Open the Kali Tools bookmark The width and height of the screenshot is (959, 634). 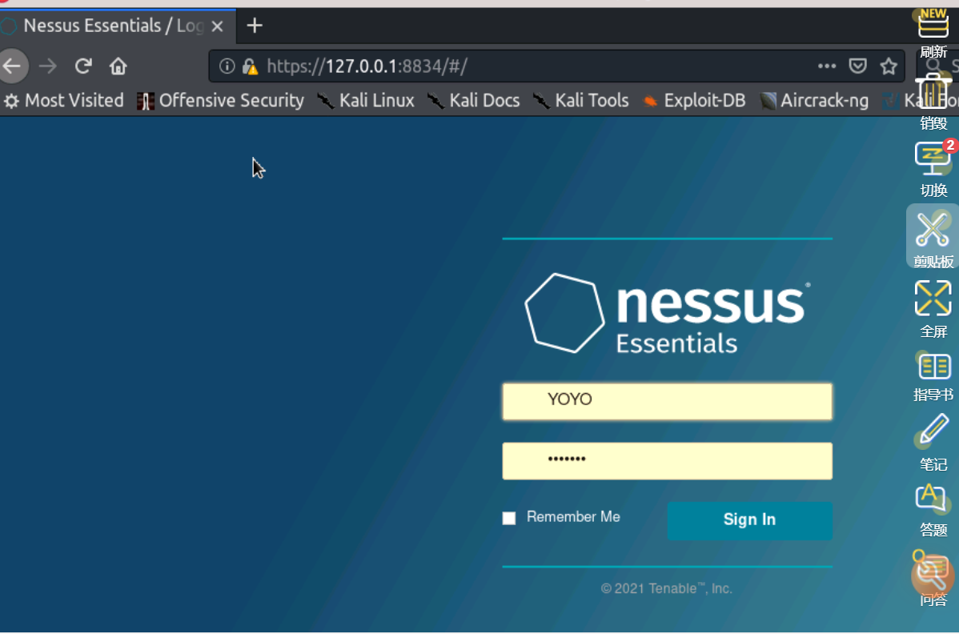tap(580, 100)
